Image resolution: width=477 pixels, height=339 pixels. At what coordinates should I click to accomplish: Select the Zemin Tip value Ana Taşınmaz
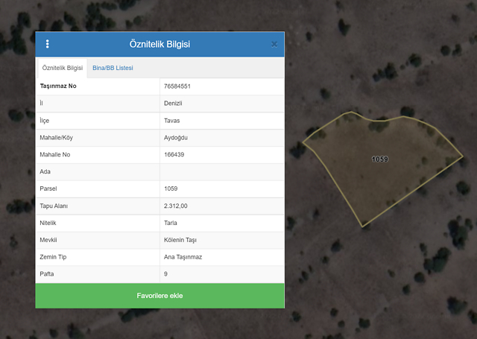pyautogui.click(x=183, y=257)
